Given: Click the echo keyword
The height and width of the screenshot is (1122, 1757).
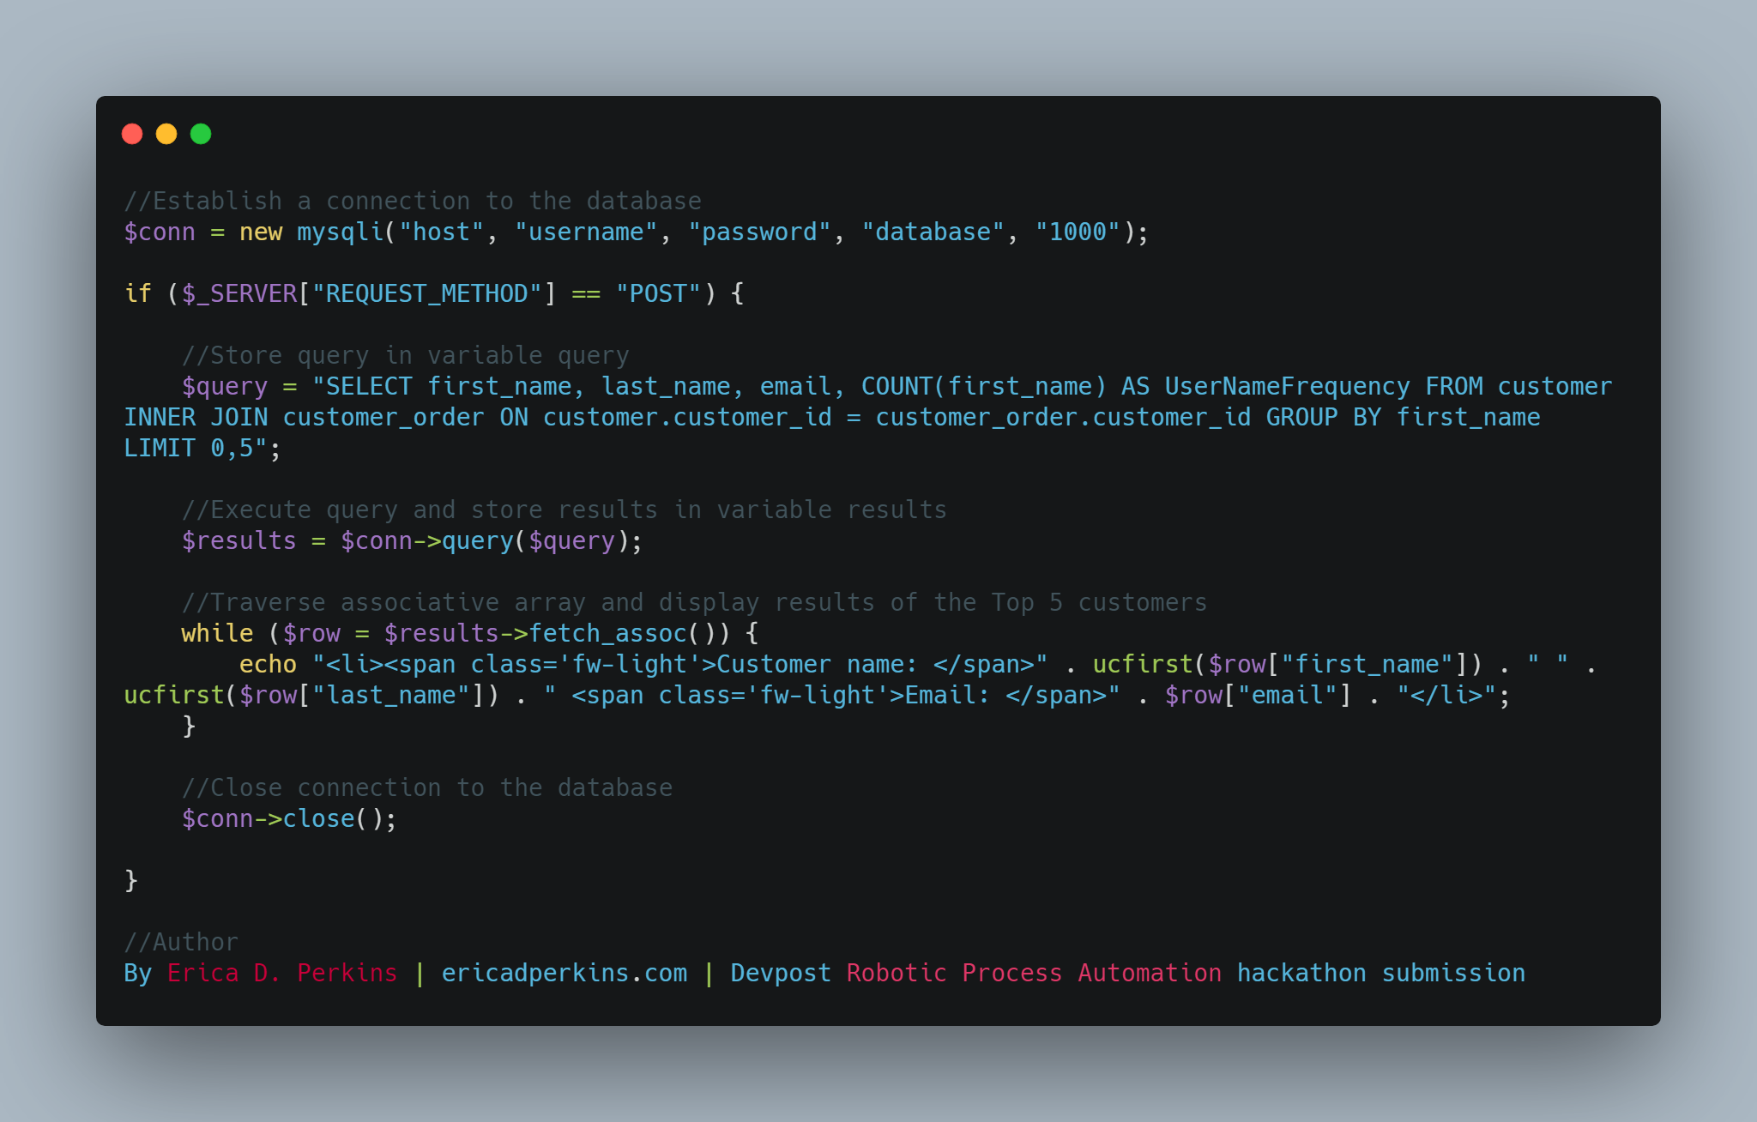Looking at the screenshot, I should click(x=268, y=665).
